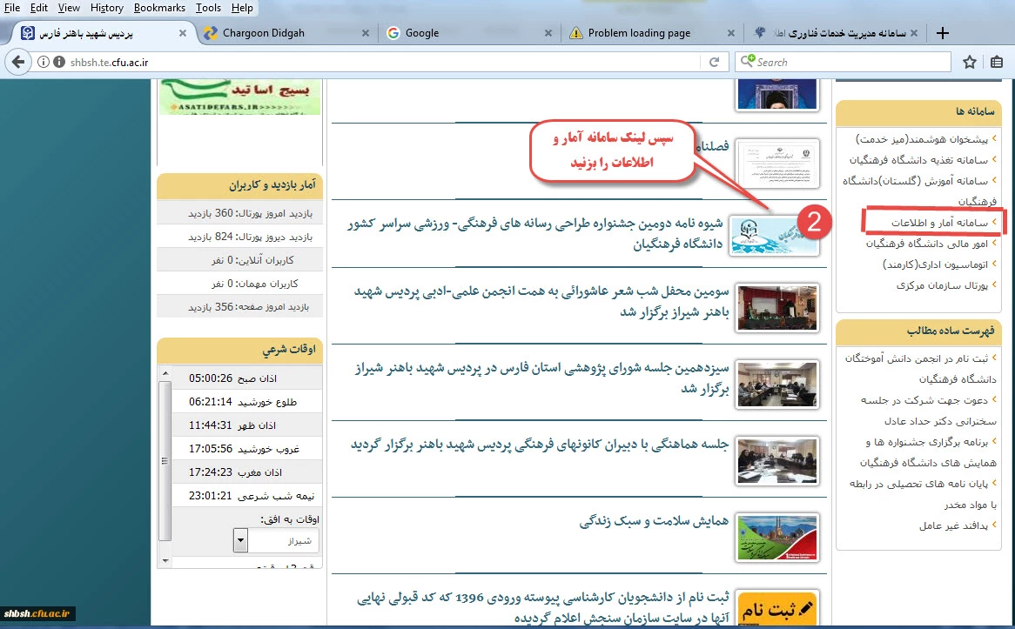Click the browser Back arrow button
This screenshot has width=1015, height=629.
(17, 62)
